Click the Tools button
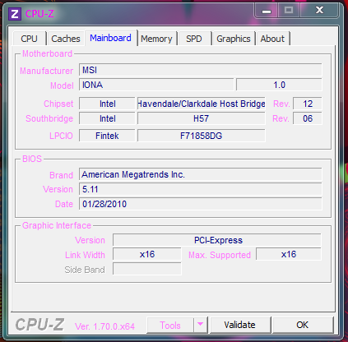 (170, 326)
